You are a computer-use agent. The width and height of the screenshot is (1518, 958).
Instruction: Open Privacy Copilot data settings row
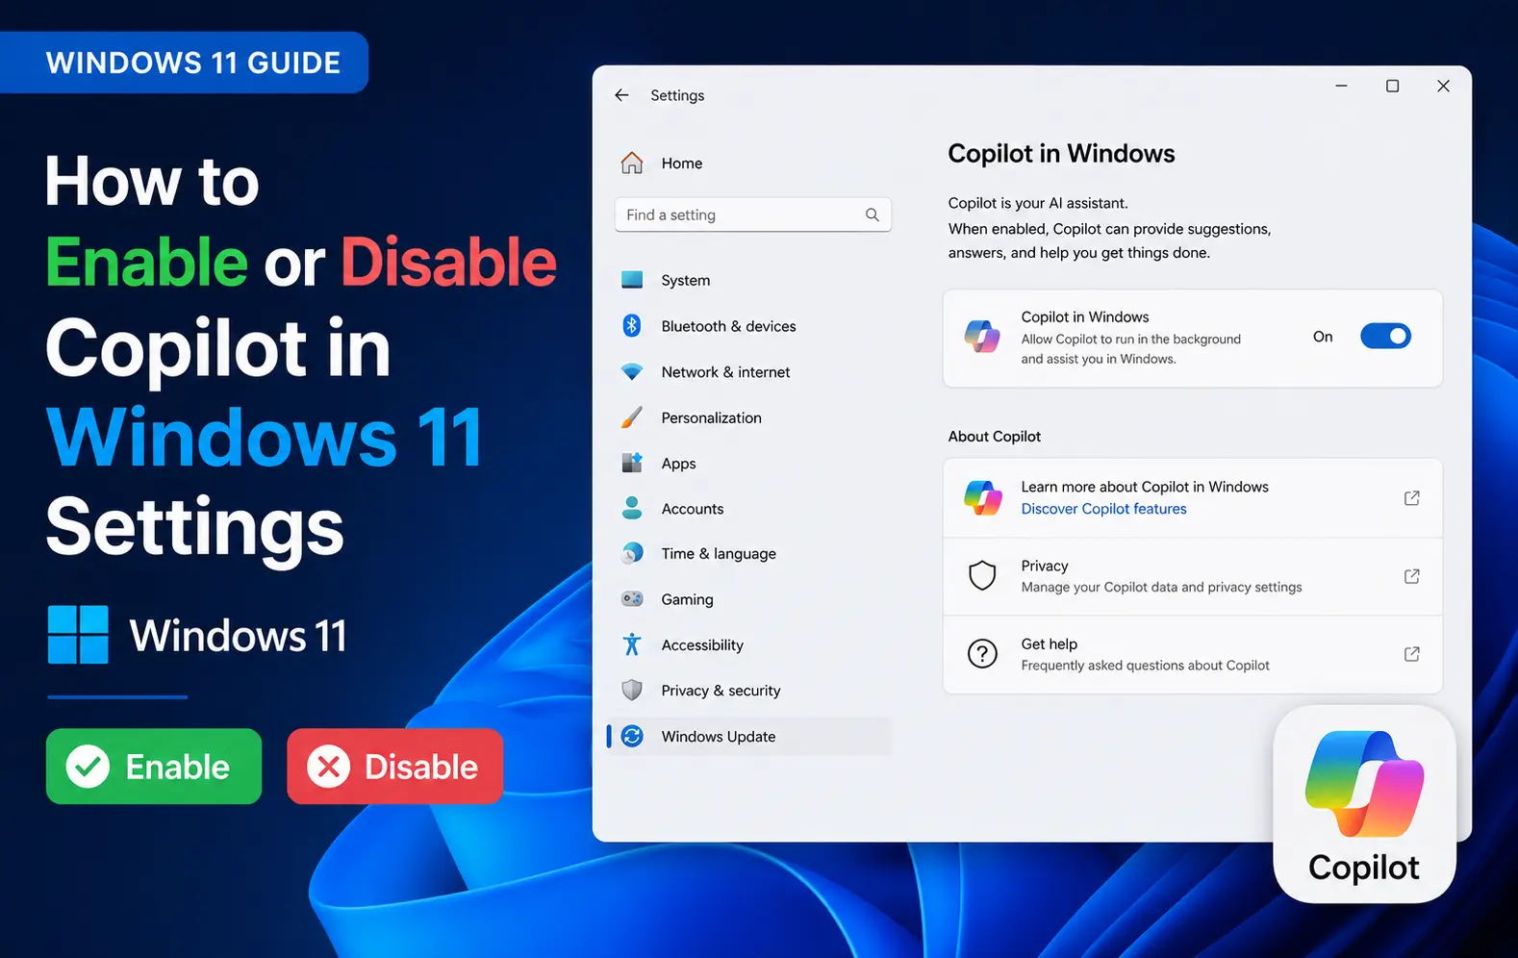click(x=1193, y=576)
